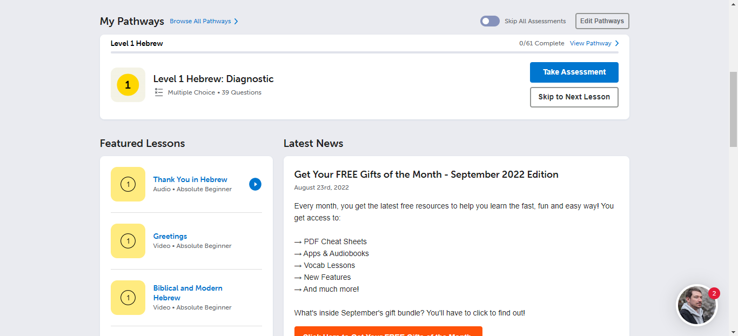Click the Edit Pathways button

point(602,21)
